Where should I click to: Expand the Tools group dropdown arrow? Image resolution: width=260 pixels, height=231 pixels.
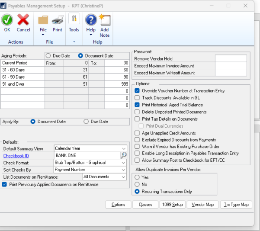click(x=74, y=42)
